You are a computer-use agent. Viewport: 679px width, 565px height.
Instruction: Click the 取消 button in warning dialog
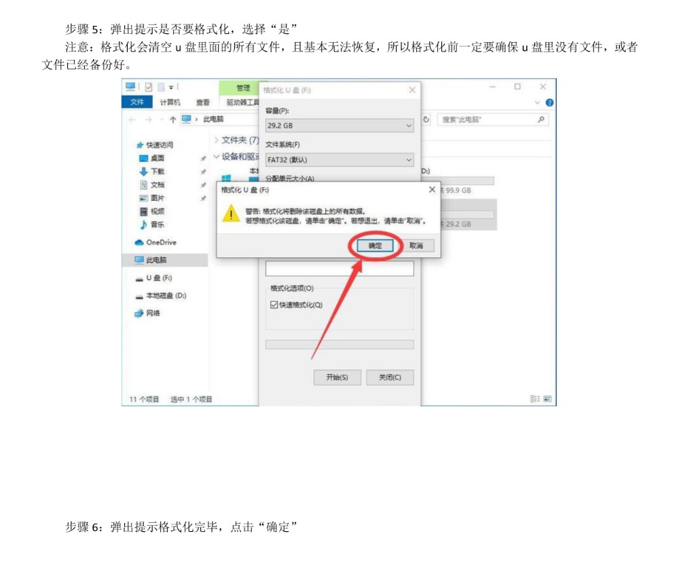click(416, 246)
